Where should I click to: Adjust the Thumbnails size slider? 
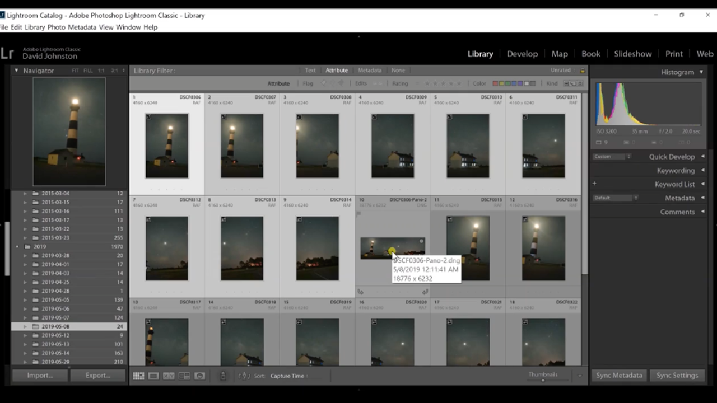pos(542,380)
